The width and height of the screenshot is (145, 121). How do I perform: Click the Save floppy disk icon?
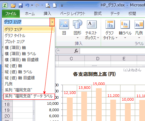[x=20, y=5]
